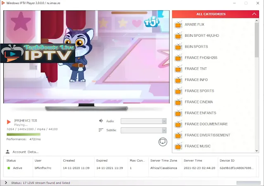Viewport: 264px width, 186px height.
Task: Click the collapse chevron on categories header
Action: click(254, 14)
